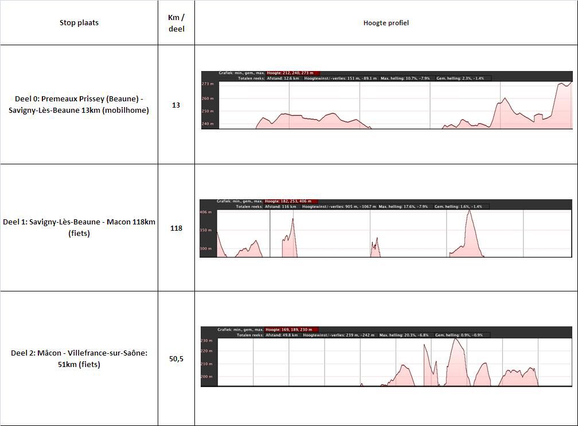Image resolution: width=578 pixels, height=426 pixels.
Task: Select the Deel 2 Mâcon - Villefrance-sur-Saône cell
Action: (79, 358)
